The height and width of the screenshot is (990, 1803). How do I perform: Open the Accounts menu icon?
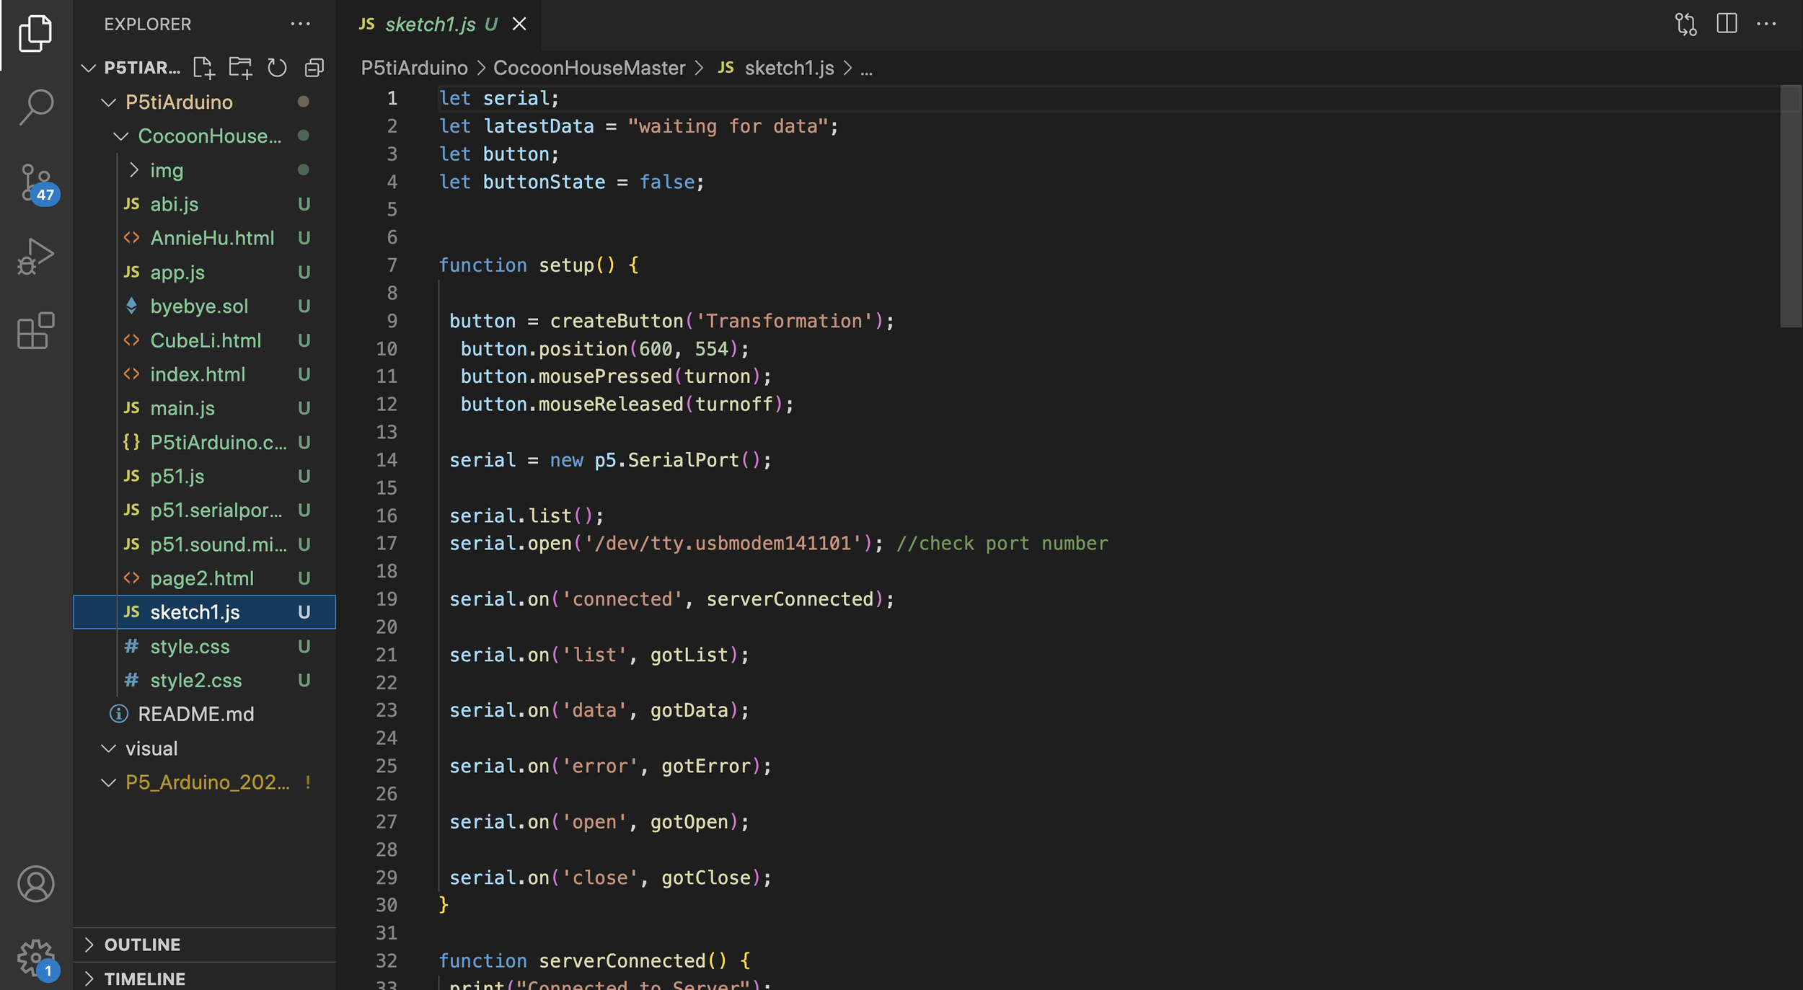[36, 884]
